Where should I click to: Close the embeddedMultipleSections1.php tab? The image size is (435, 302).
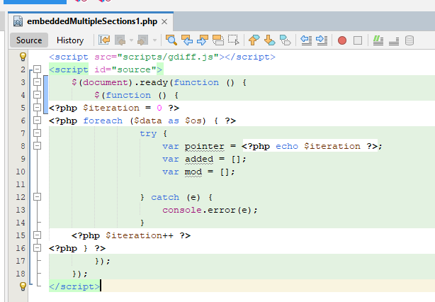click(164, 21)
